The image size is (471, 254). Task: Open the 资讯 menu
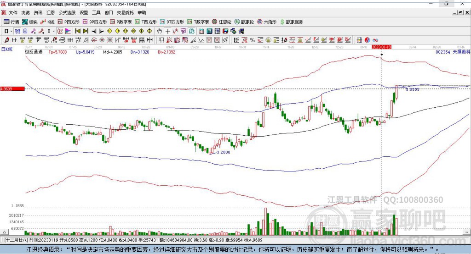coord(38,12)
